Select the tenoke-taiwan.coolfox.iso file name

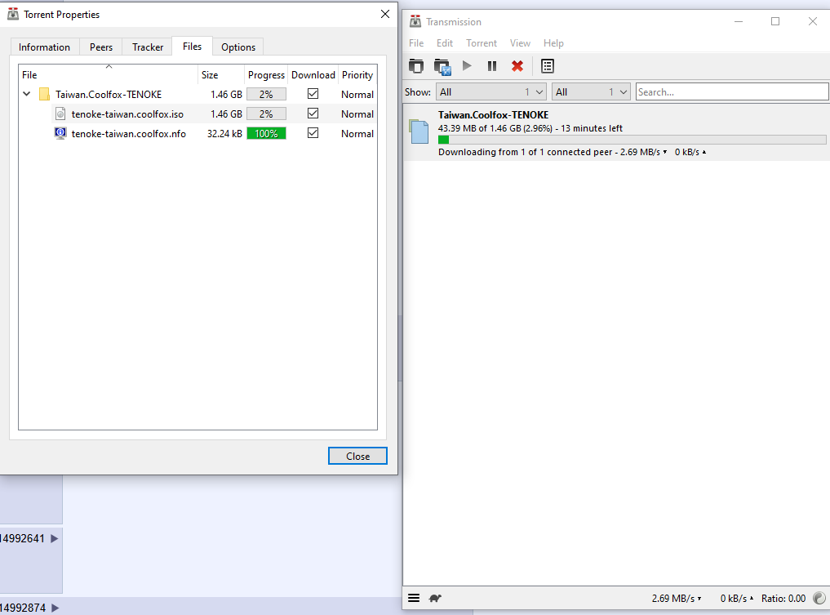click(x=127, y=114)
